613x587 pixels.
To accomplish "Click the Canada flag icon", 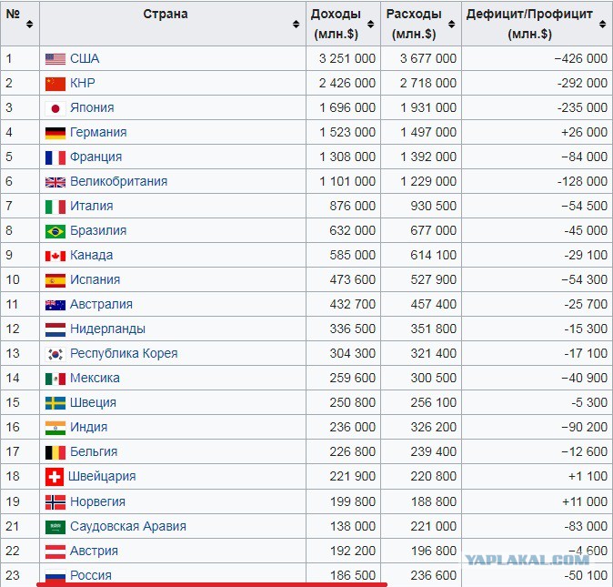I will tap(55, 256).
